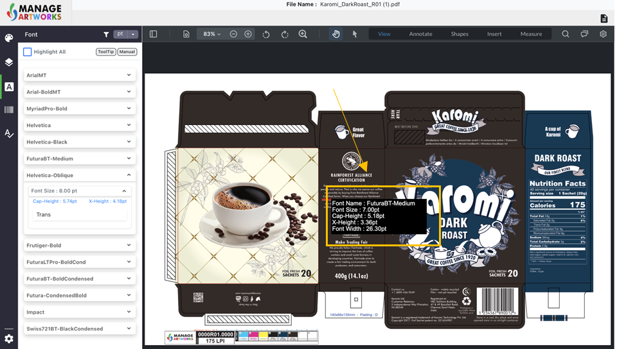Select the pan hand tool
This screenshot has width=617, height=349.
335,34
